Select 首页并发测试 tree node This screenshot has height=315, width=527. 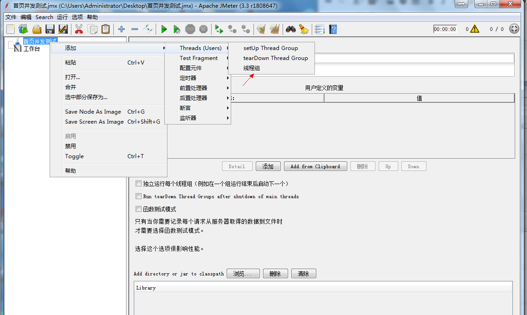point(40,41)
